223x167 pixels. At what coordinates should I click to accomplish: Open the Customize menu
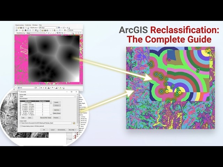tap(28, 25)
